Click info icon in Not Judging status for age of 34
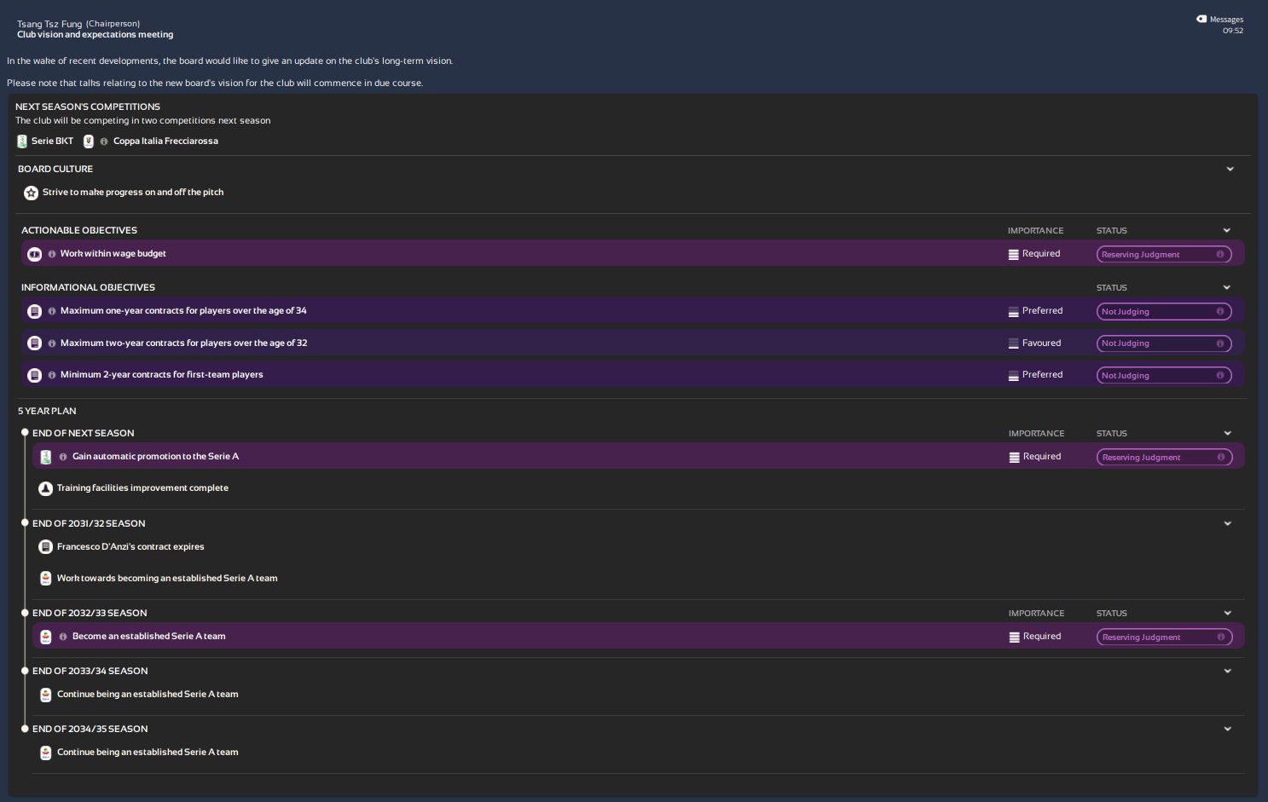1268x802 pixels. (1219, 311)
